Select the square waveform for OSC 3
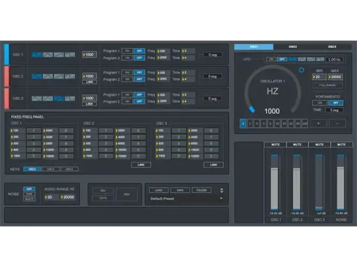The height and width of the screenshot is (267, 357). click(x=70, y=98)
